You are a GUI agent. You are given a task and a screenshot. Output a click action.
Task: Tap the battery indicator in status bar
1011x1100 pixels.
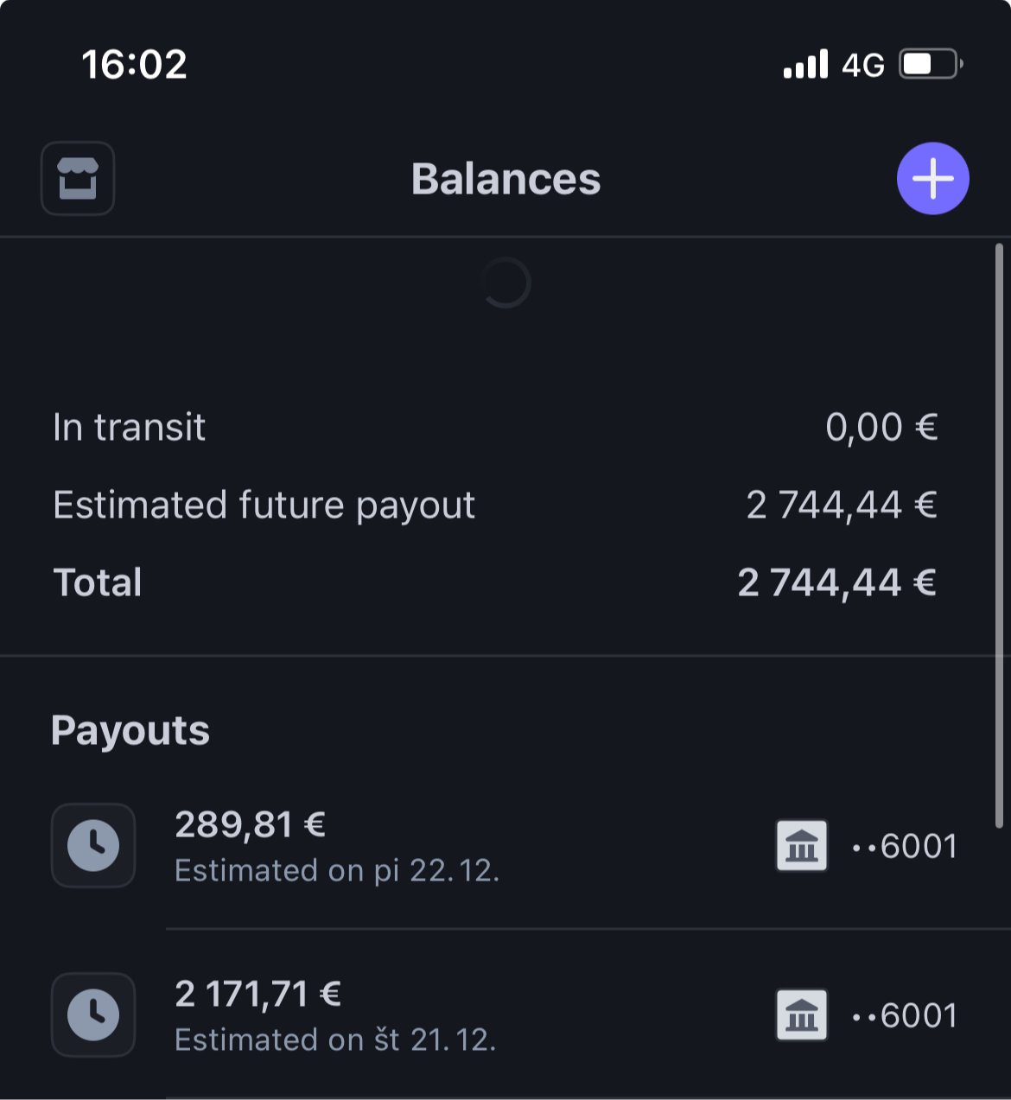point(930,65)
